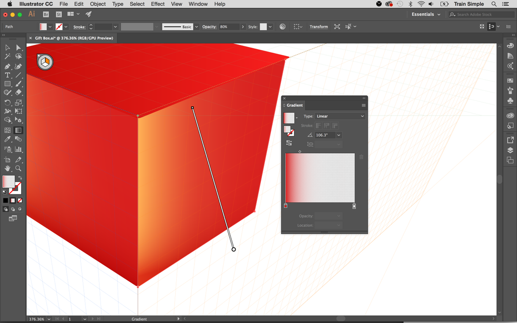Open the Layers panel icon

coord(510,150)
